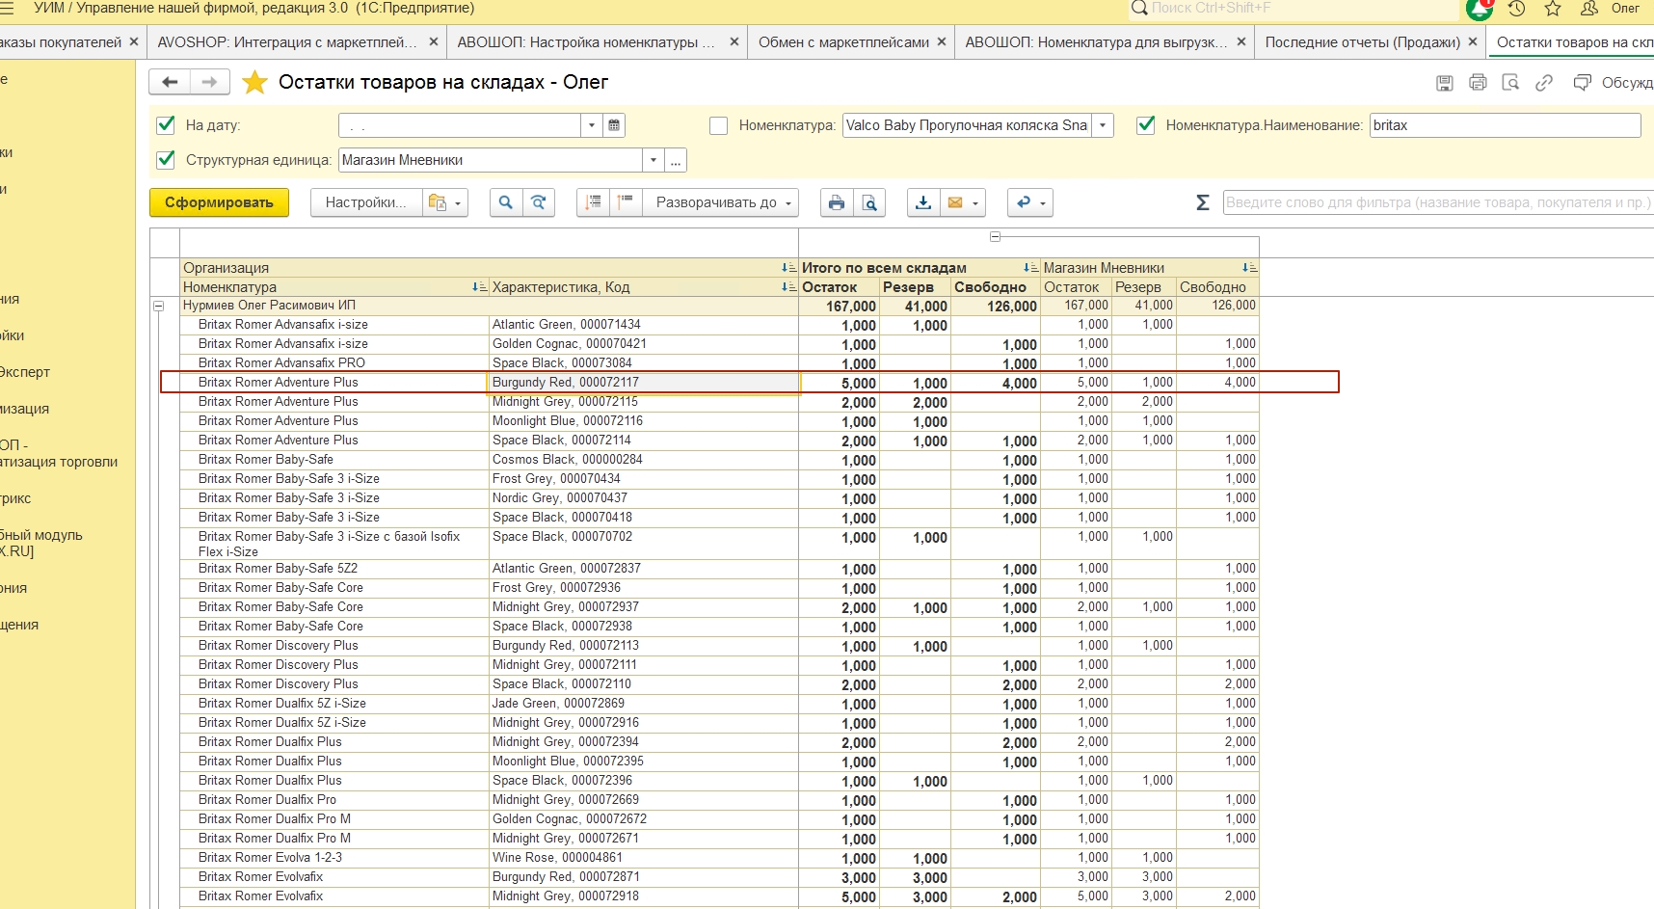
Task: Collapse the 'Нурмиев Олег Расимович ИП' group
Action: click(x=158, y=306)
